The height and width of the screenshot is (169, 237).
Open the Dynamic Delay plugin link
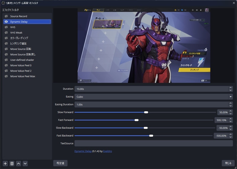coord(83,151)
